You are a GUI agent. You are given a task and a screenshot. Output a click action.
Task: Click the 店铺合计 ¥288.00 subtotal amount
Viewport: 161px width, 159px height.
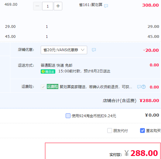[149, 101]
